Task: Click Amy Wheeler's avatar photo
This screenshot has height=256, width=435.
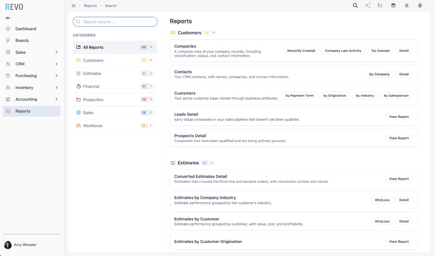Action: [8, 245]
